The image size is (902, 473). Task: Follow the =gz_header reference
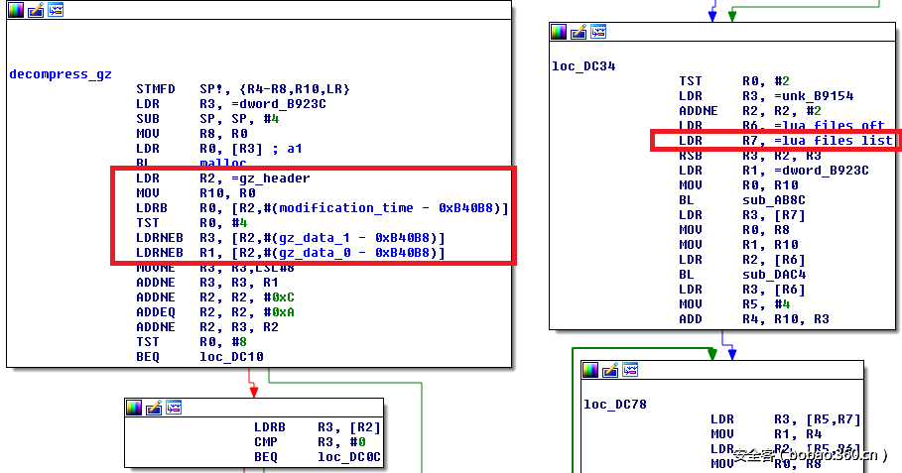point(271,178)
